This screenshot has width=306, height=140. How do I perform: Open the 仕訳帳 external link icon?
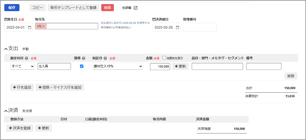coord(136,8)
